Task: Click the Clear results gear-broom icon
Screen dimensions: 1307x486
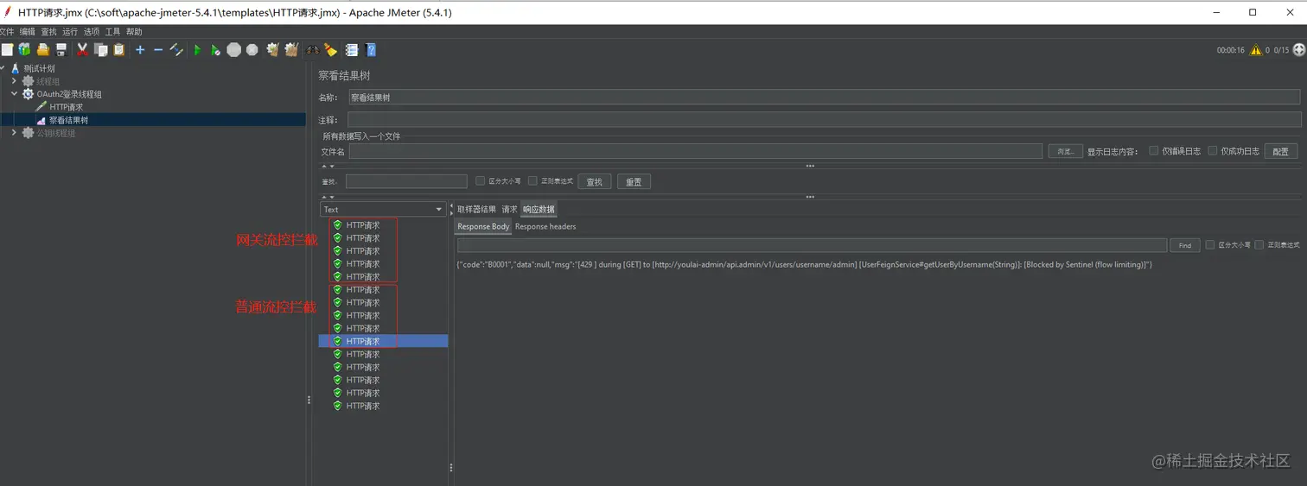Action: click(273, 50)
